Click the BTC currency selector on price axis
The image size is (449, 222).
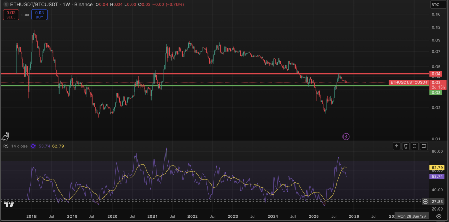435,5
